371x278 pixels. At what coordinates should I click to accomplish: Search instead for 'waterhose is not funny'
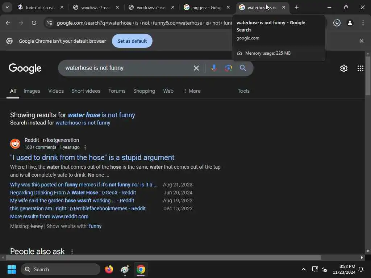[83, 123]
